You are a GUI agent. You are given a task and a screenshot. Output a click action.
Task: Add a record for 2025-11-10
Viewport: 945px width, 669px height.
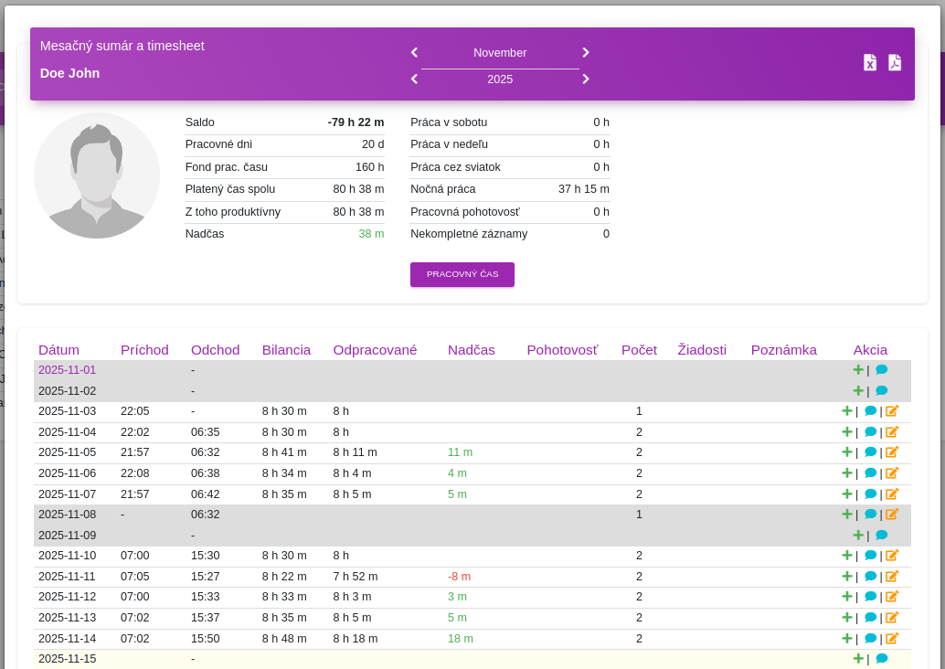[847, 555]
